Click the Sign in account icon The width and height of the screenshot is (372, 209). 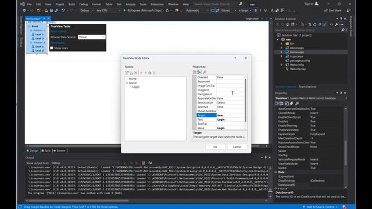pyautogui.click(x=316, y=4)
